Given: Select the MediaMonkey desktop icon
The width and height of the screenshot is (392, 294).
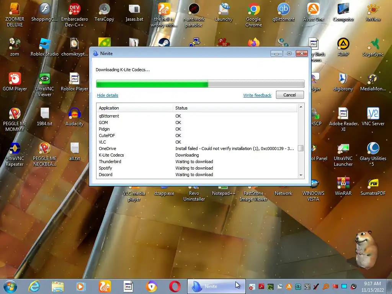Looking at the screenshot, I should click(x=373, y=82).
